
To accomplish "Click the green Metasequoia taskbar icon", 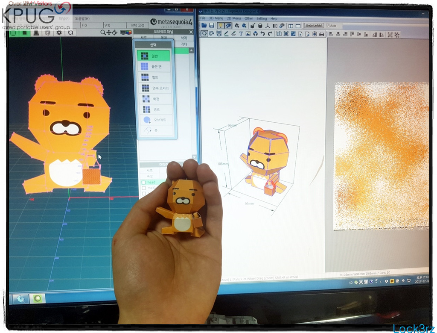I will (38, 299).
